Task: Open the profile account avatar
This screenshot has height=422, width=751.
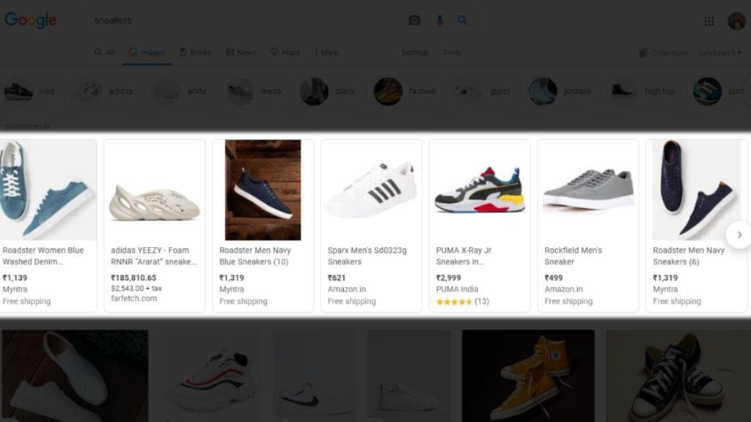Action: [738, 21]
